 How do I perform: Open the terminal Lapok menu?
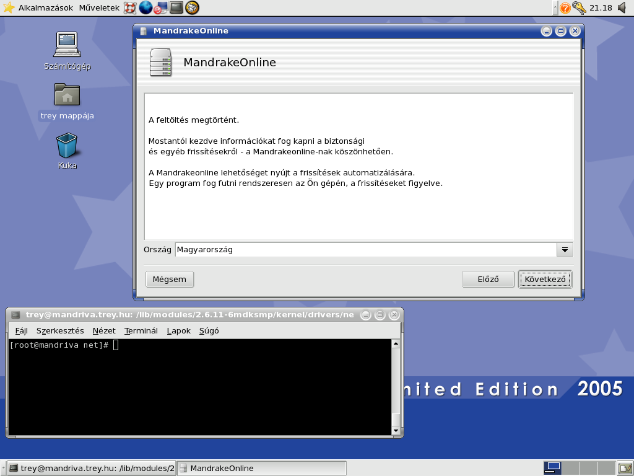coord(179,331)
